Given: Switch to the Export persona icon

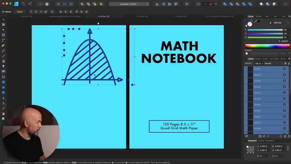Looking at the screenshot, I should click(x=30, y=4).
